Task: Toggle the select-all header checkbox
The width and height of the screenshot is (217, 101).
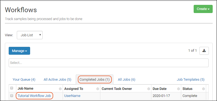Action: (x=12, y=88)
